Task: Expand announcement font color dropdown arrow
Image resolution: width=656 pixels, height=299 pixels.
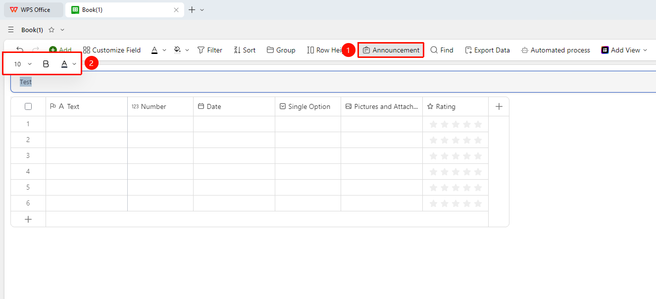Action: [74, 64]
